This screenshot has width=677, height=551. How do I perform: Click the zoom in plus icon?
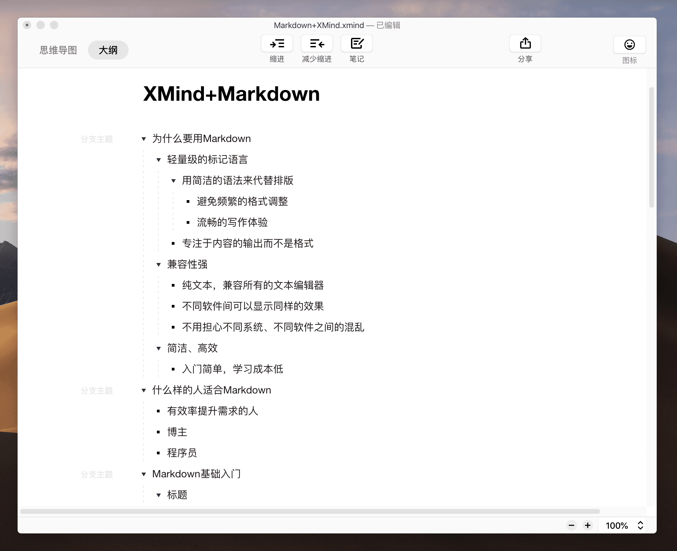coord(587,525)
